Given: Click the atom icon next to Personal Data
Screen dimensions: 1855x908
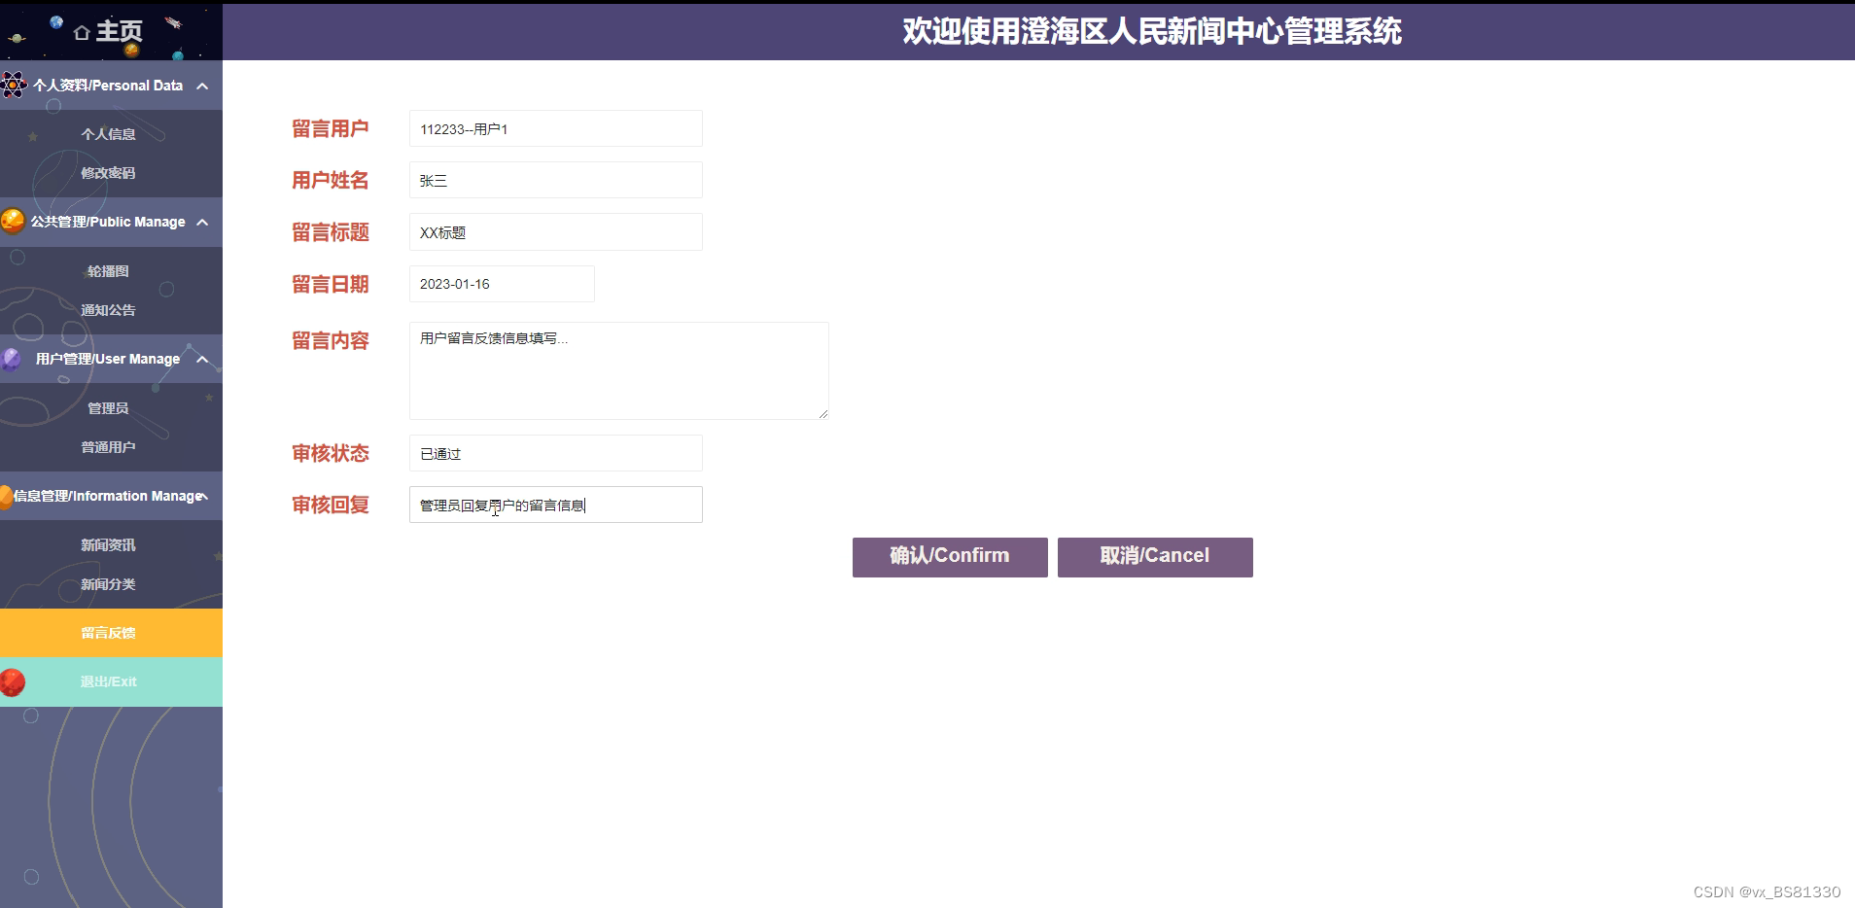Looking at the screenshot, I should click(14, 85).
